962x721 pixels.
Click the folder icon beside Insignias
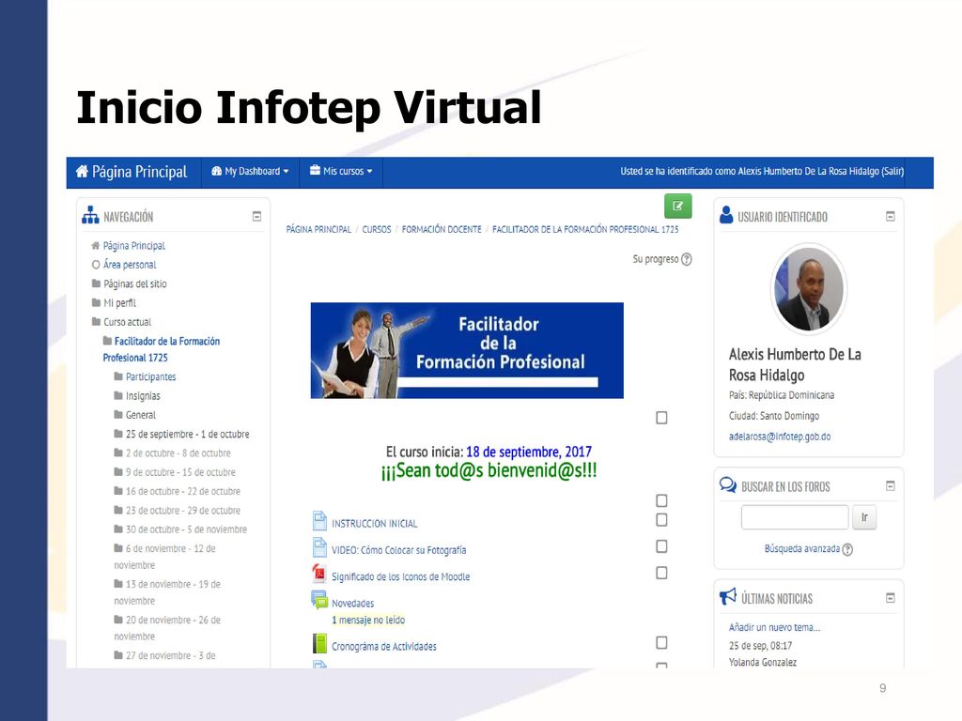[x=118, y=395]
